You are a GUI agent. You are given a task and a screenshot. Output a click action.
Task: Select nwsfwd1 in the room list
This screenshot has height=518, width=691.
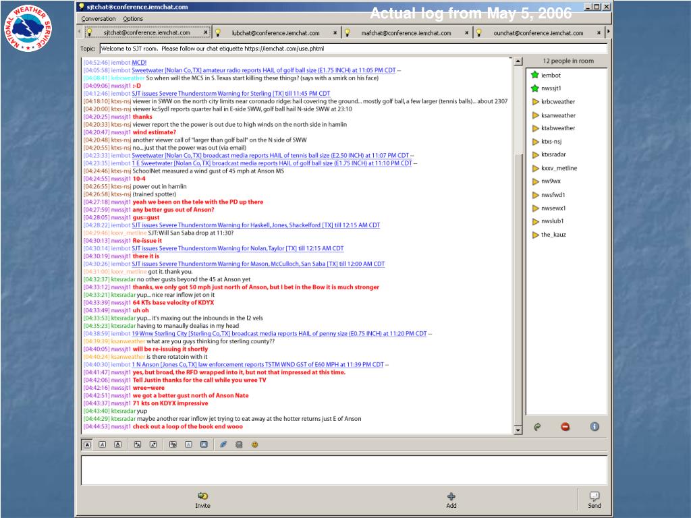coord(553,195)
